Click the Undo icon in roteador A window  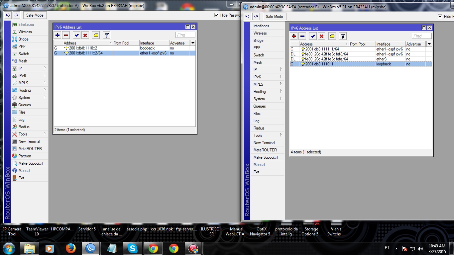[x=8, y=15]
